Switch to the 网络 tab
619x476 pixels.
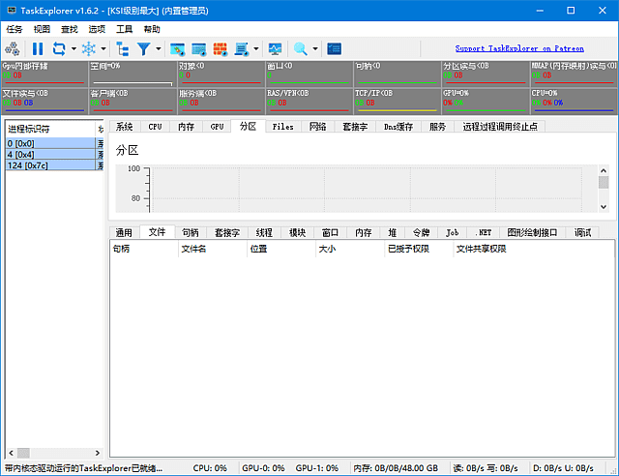[317, 126]
